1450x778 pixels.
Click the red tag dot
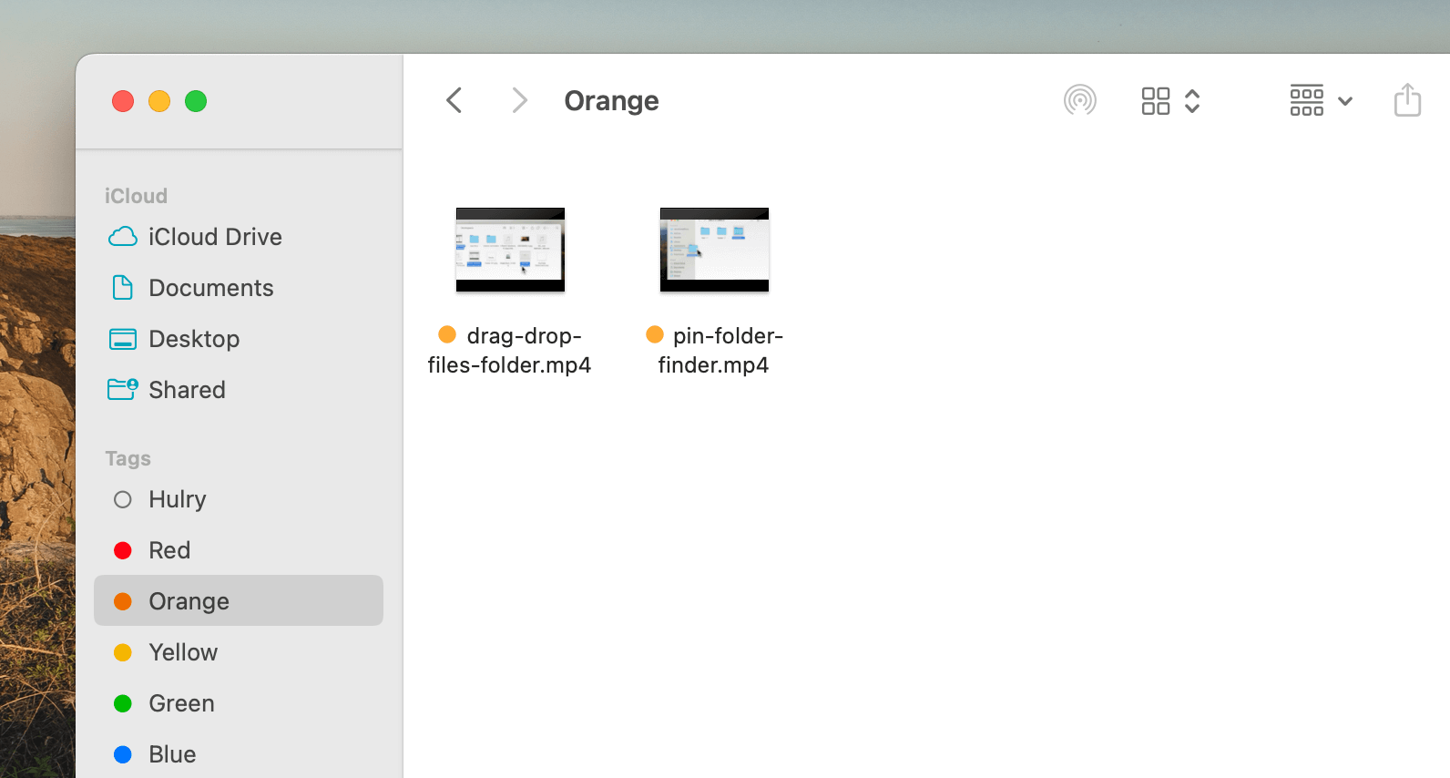pyautogui.click(x=123, y=550)
